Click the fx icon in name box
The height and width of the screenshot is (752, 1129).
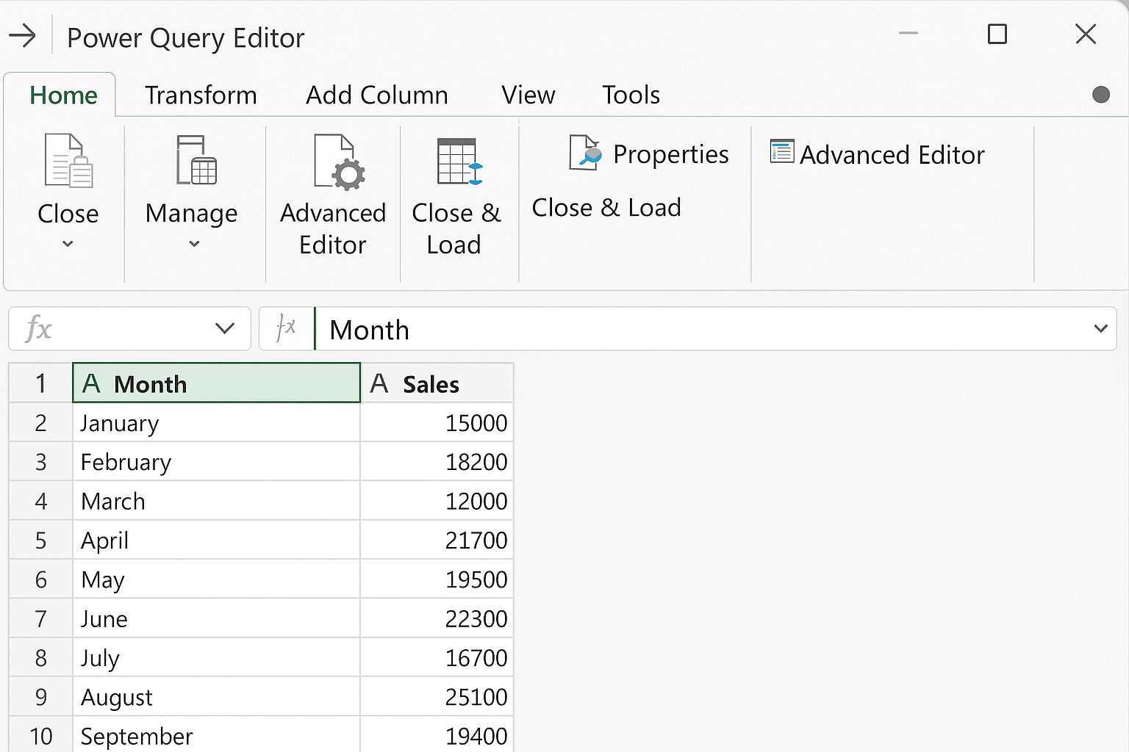point(38,328)
